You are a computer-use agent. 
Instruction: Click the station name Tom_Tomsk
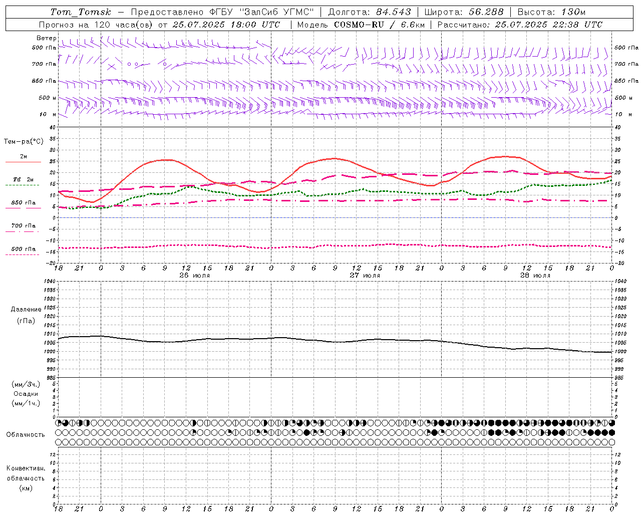click(81, 12)
